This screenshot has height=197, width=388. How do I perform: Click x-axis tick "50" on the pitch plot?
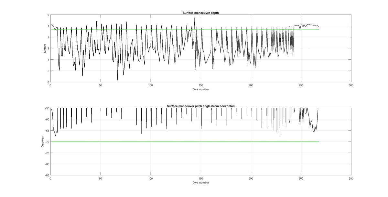click(x=101, y=179)
